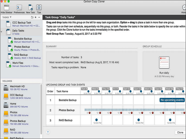Click the Photos Backup volume drive icon
The height and width of the screenshot is (139, 186).
pos(6,122)
